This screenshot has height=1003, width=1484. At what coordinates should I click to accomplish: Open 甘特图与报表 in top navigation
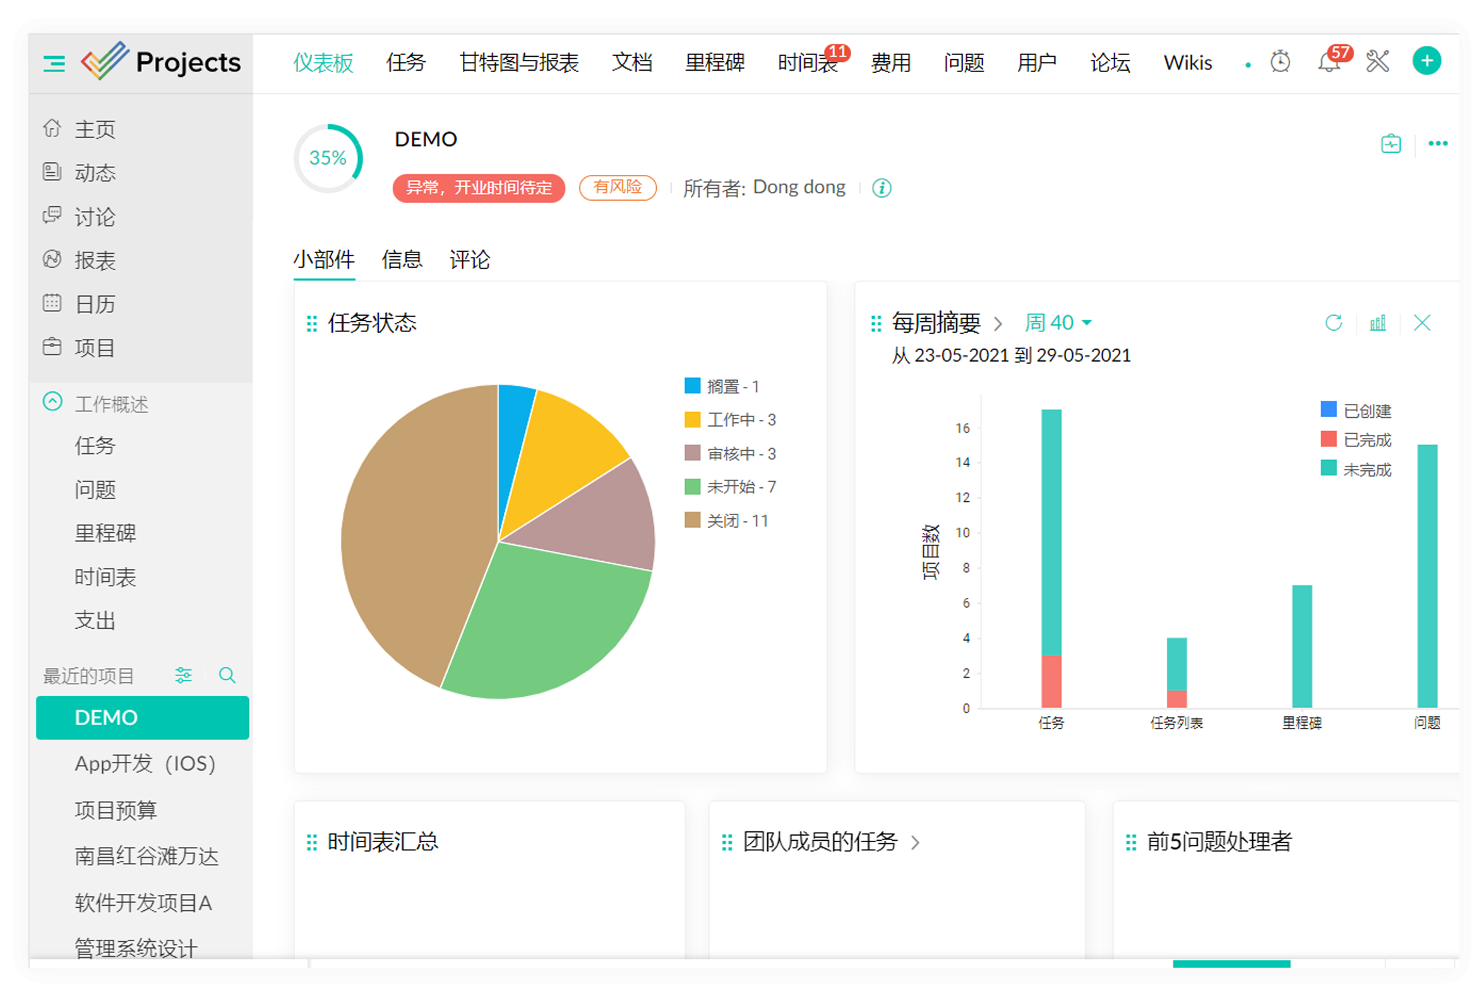[518, 62]
